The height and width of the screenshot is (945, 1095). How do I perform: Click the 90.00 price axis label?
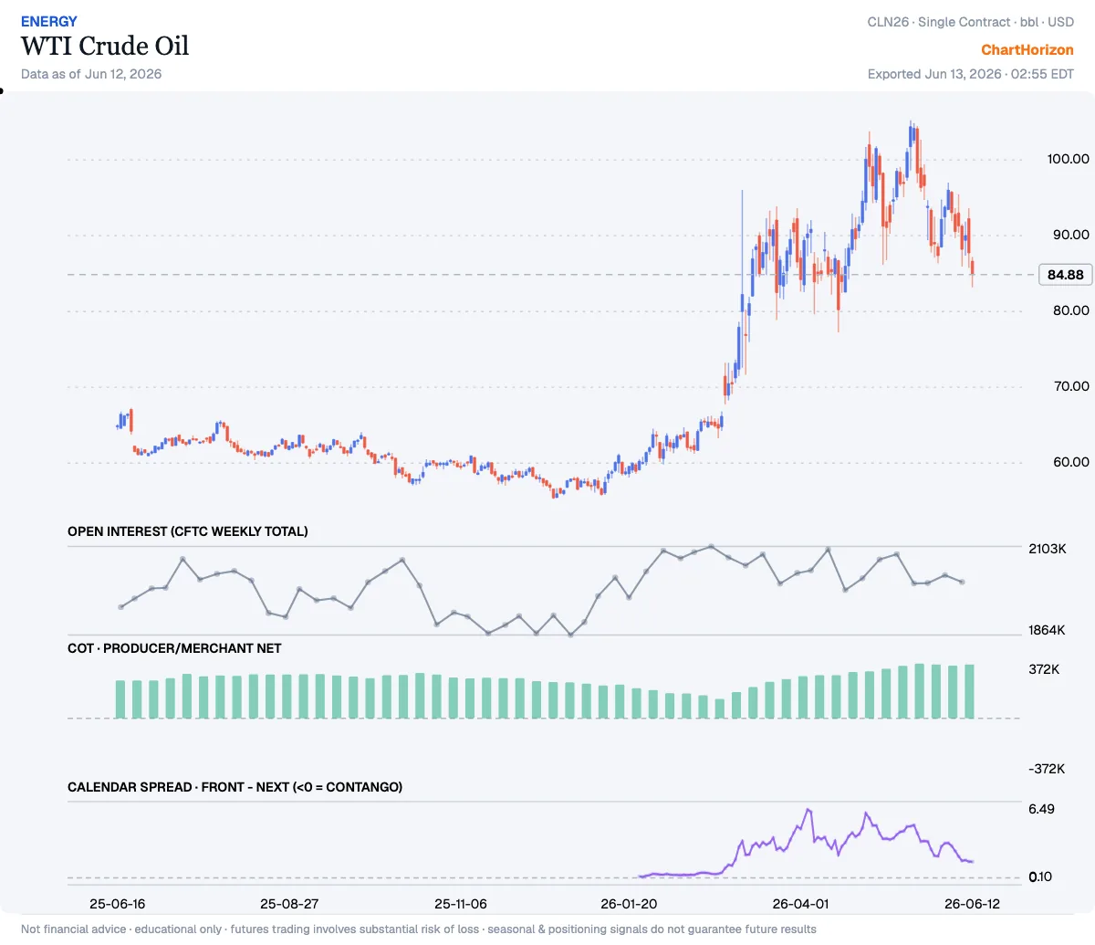[1071, 235]
